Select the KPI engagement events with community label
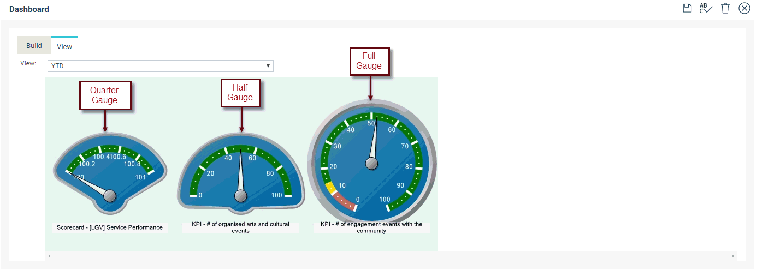The height and width of the screenshot is (270, 757). click(371, 227)
